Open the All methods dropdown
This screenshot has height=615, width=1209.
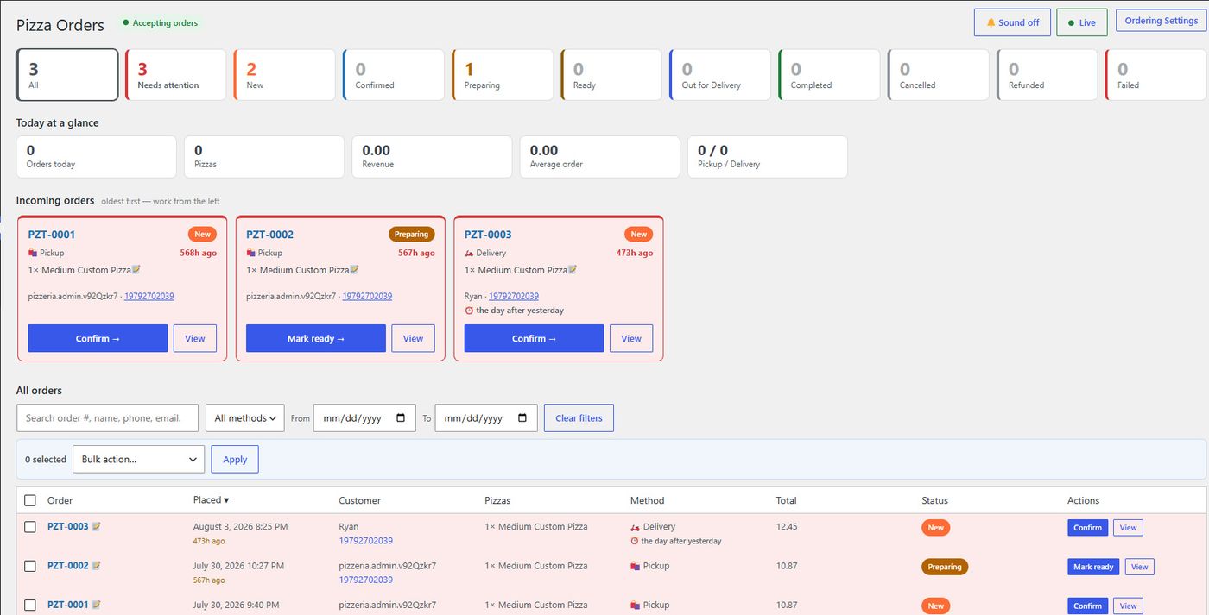[x=245, y=418]
